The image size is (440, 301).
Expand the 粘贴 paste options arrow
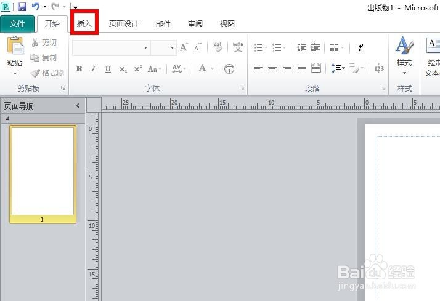coord(15,74)
